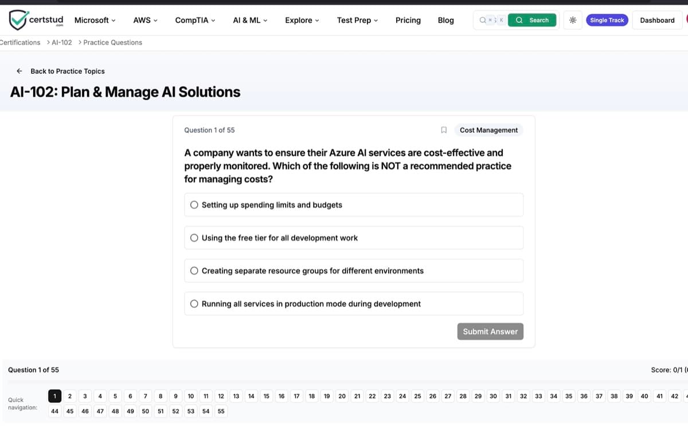Viewport: 688px width, 427px height.
Task: Toggle light/dark theme with sun icon
Action: (572, 19)
